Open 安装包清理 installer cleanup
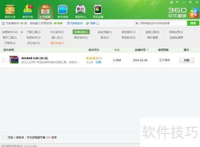 pyautogui.click(x=176, y=38)
